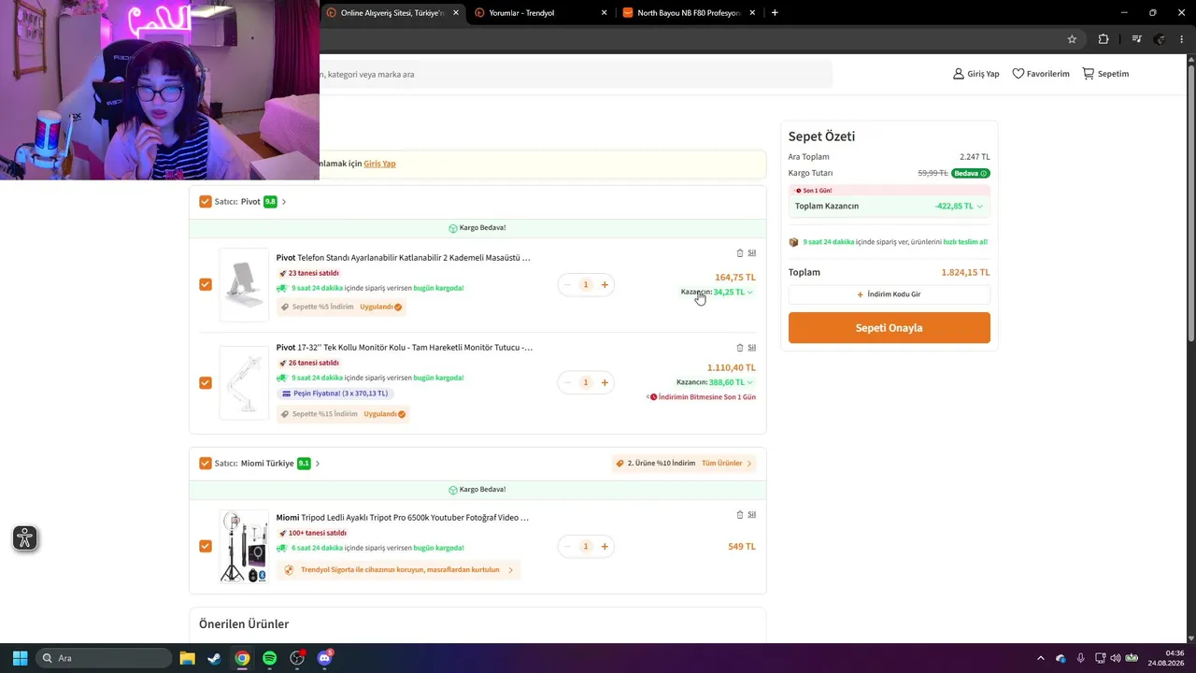Viewport: 1196px width, 673px height.
Task: Delete Miomi Tripod with Sil
Action: [746, 515]
